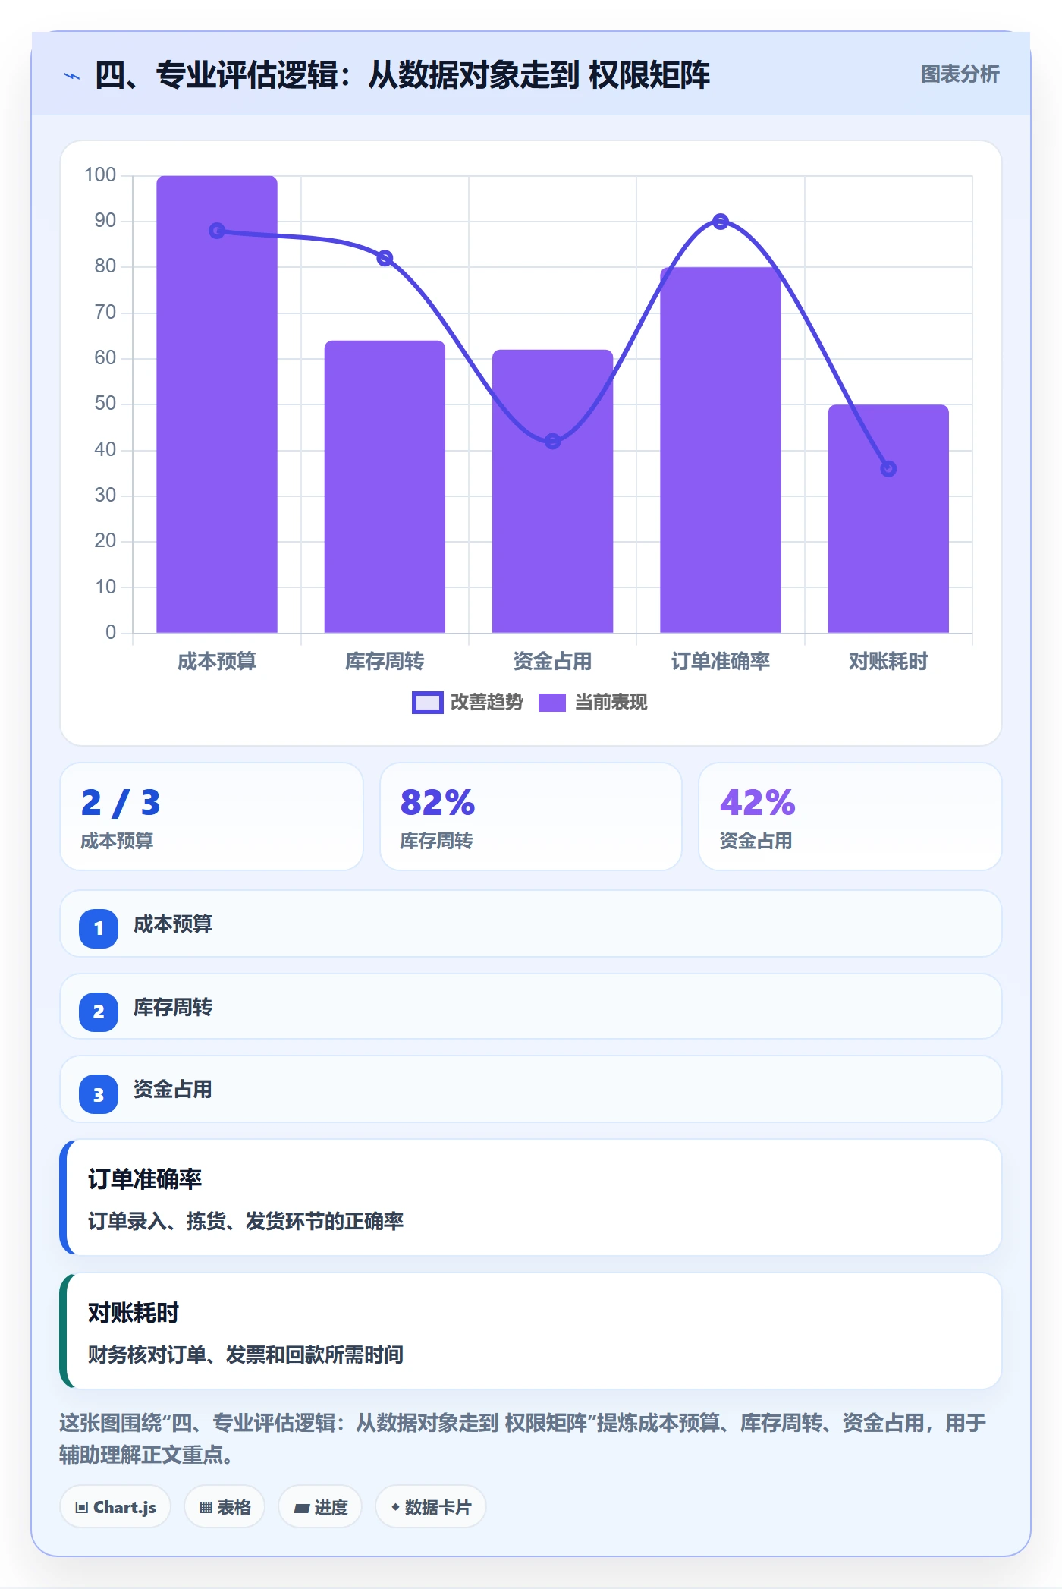Click the 成本预算 bar in the chart
Screen dimensions: 1062x1589
click(217, 404)
